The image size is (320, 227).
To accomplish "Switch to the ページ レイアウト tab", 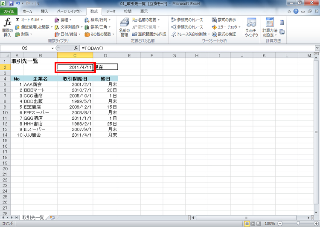I will click(x=69, y=11).
